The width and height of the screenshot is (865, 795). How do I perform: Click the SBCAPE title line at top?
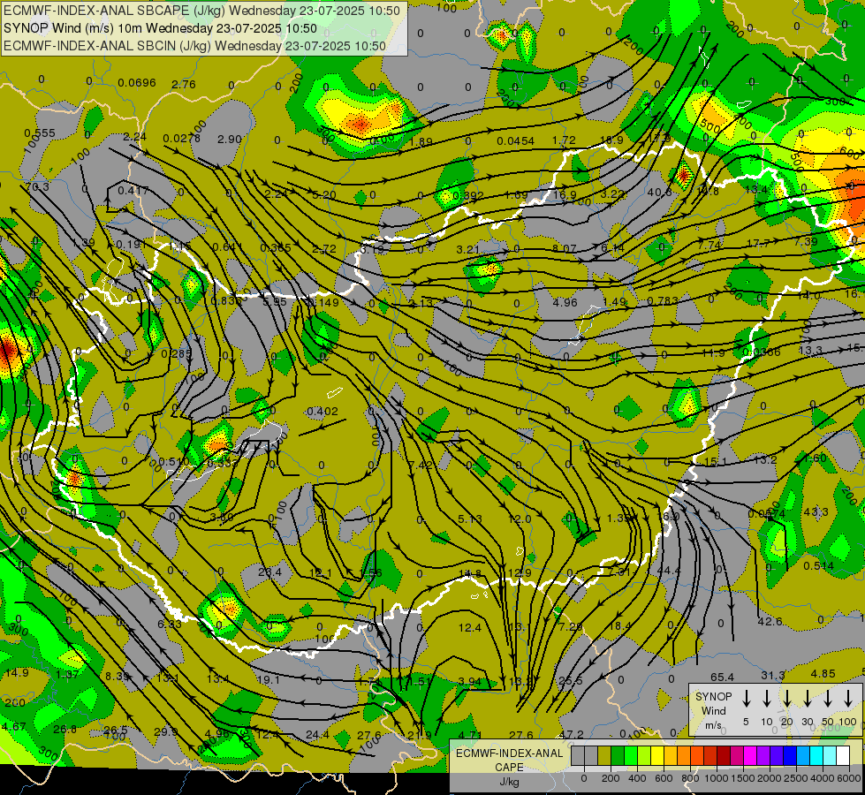point(201,11)
